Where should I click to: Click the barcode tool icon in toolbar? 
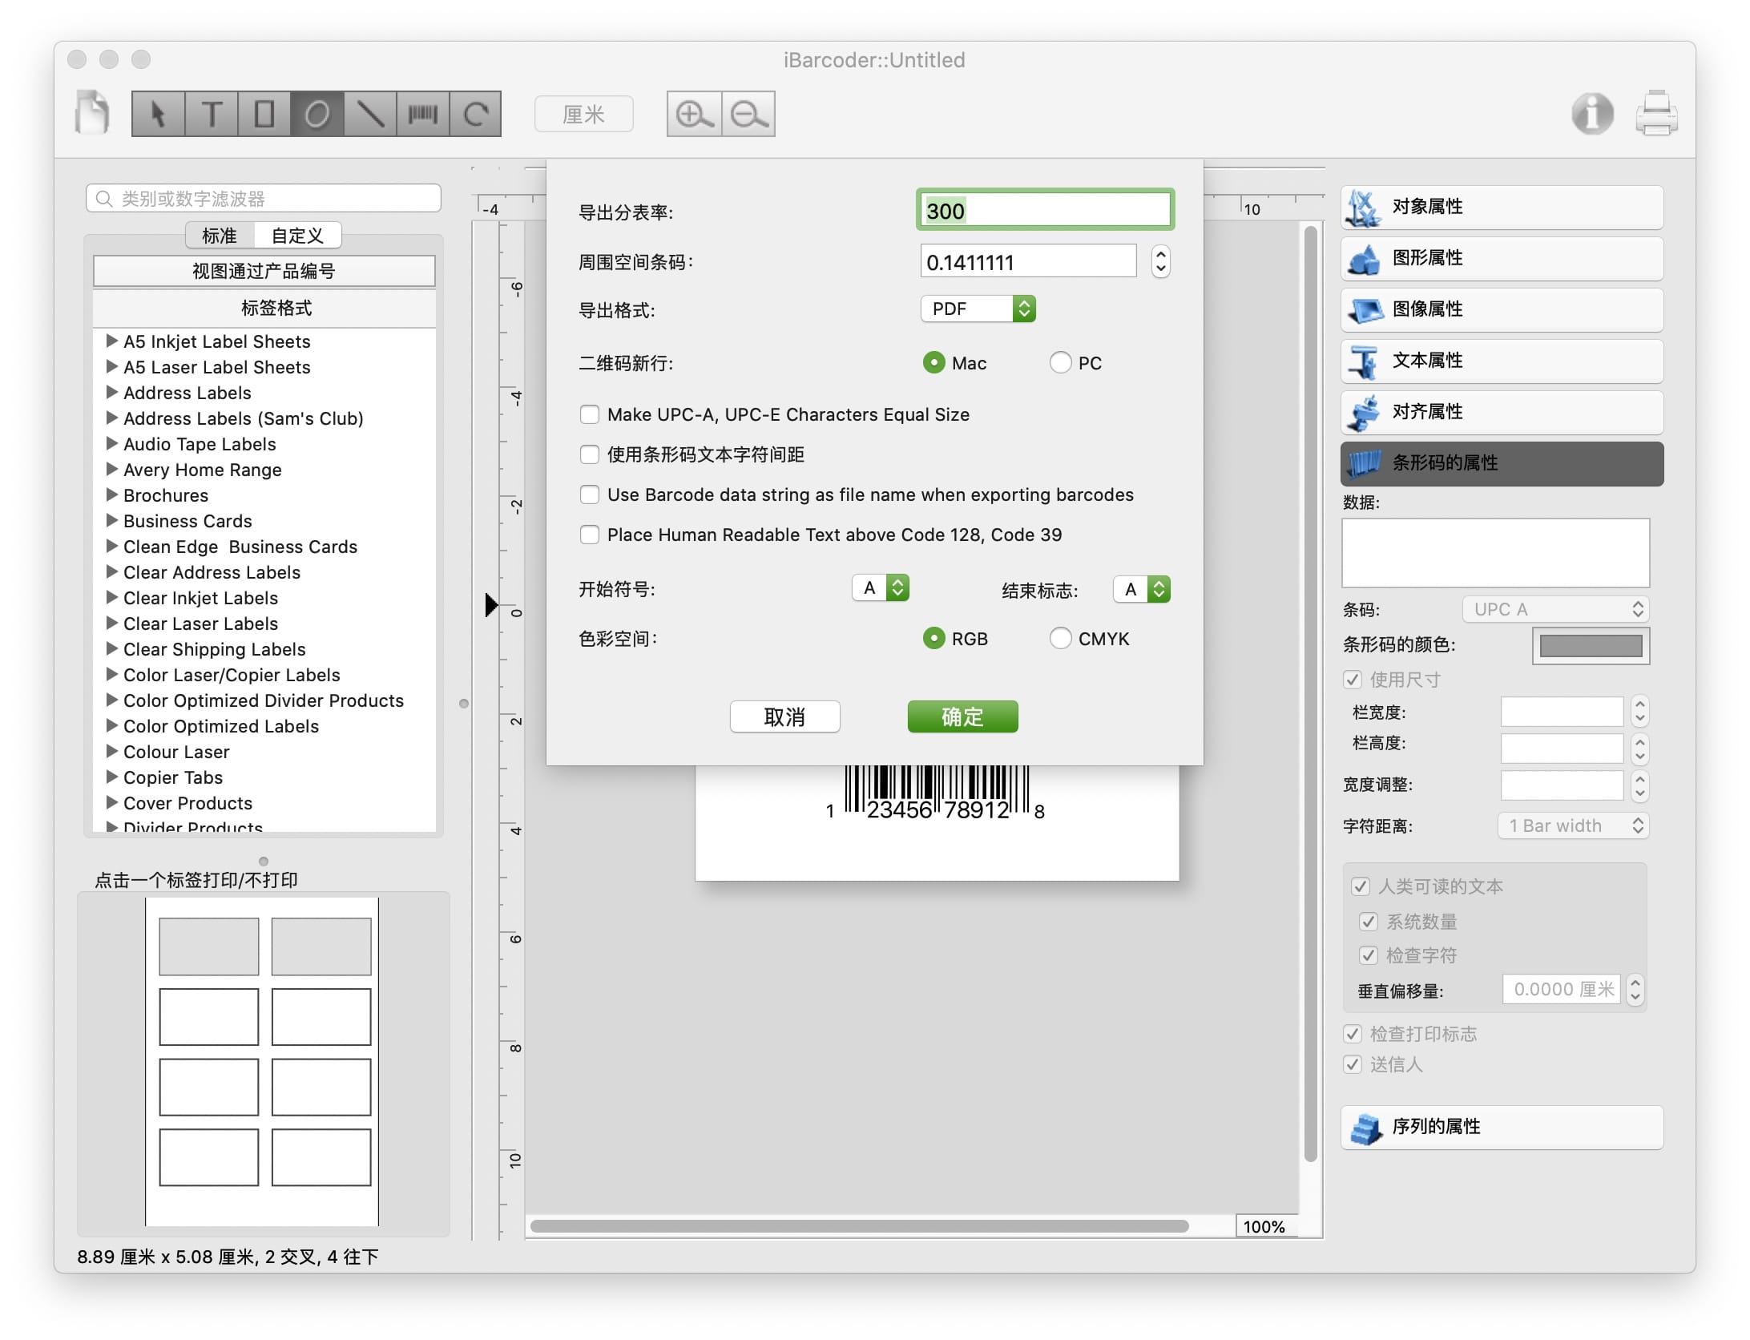(x=422, y=115)
